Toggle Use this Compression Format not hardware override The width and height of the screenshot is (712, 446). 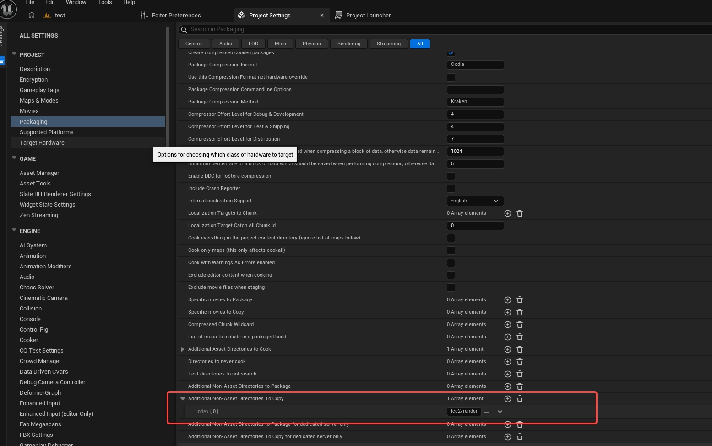point(451,77)
